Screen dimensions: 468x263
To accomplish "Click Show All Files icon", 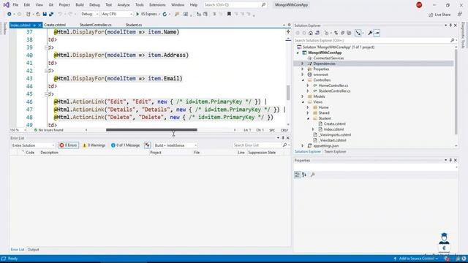I will coord(349,33).
